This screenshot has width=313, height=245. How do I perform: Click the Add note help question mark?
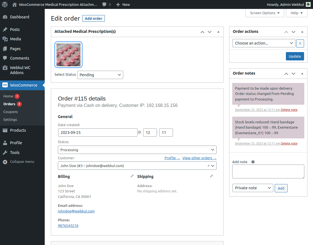pyautogui.click(x=253, y=161)
